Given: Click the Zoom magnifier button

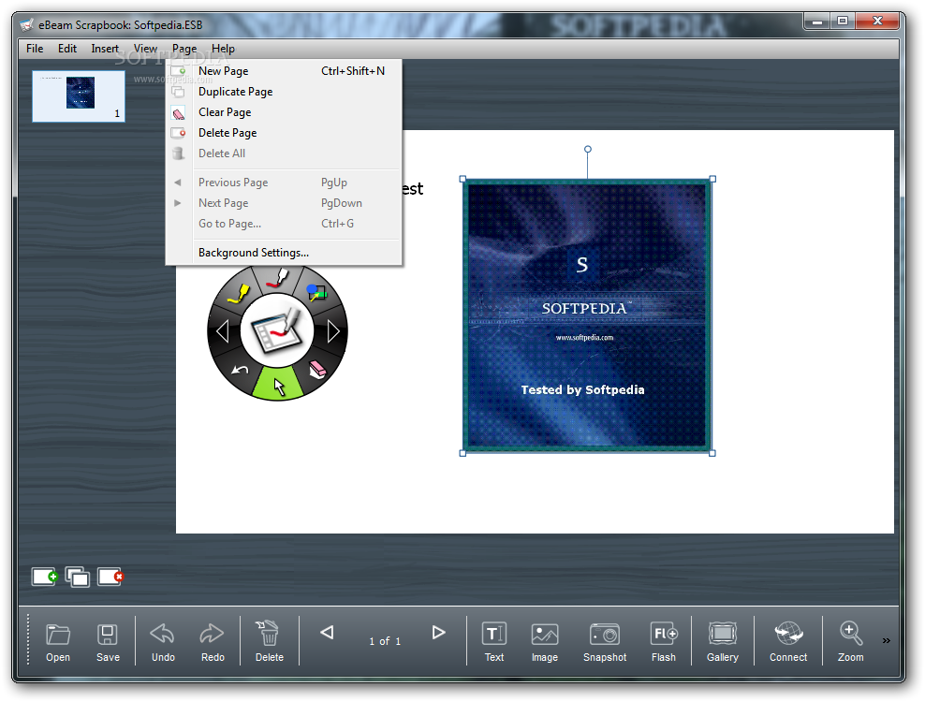Looking at the screenshot, I should pyautogui.click(x=851, y=642).
